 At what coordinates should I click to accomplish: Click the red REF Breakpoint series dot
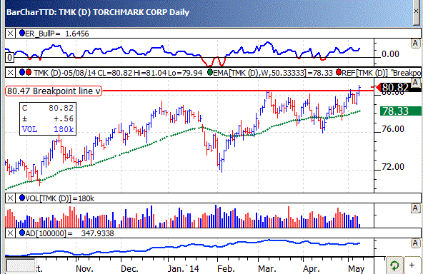(x=339, y=72)
